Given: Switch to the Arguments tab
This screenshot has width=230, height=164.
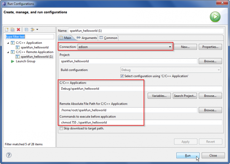Looking at the screenshot, I should point(87,38).
